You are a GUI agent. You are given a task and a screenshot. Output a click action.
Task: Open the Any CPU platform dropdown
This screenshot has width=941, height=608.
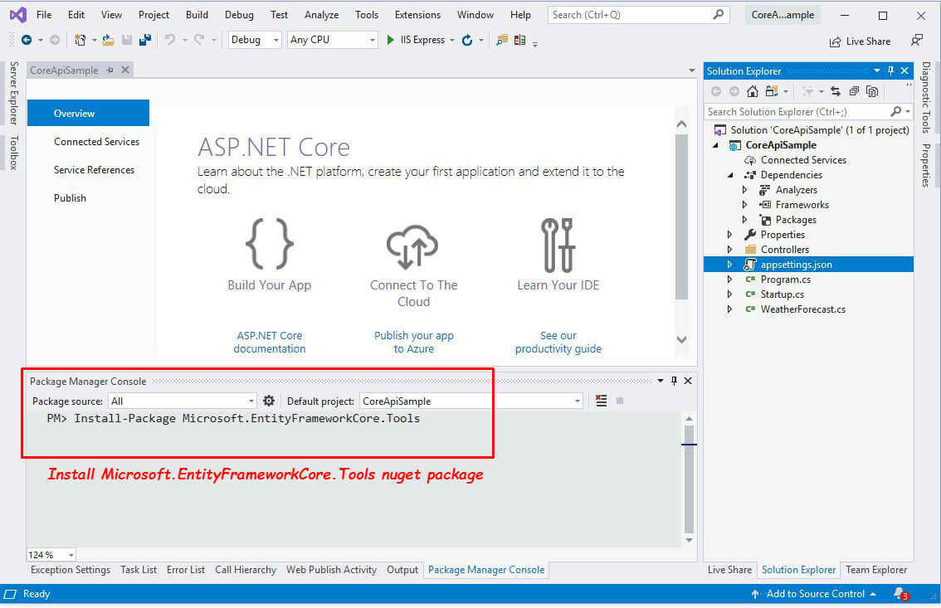tap(333, 40)
